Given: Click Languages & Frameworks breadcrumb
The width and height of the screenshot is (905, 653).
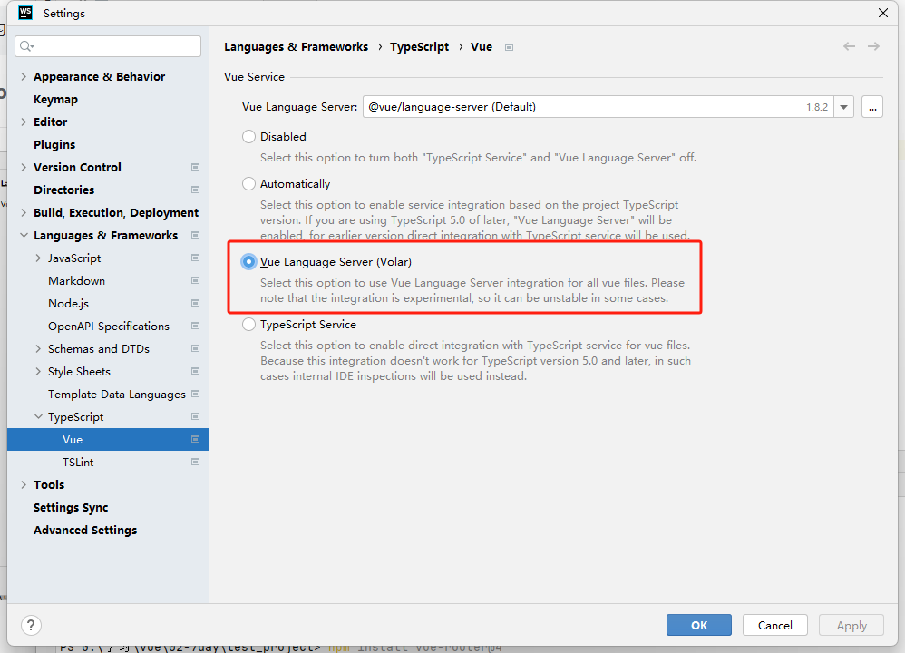Looking at the screenshot, I should click(297, 47).
